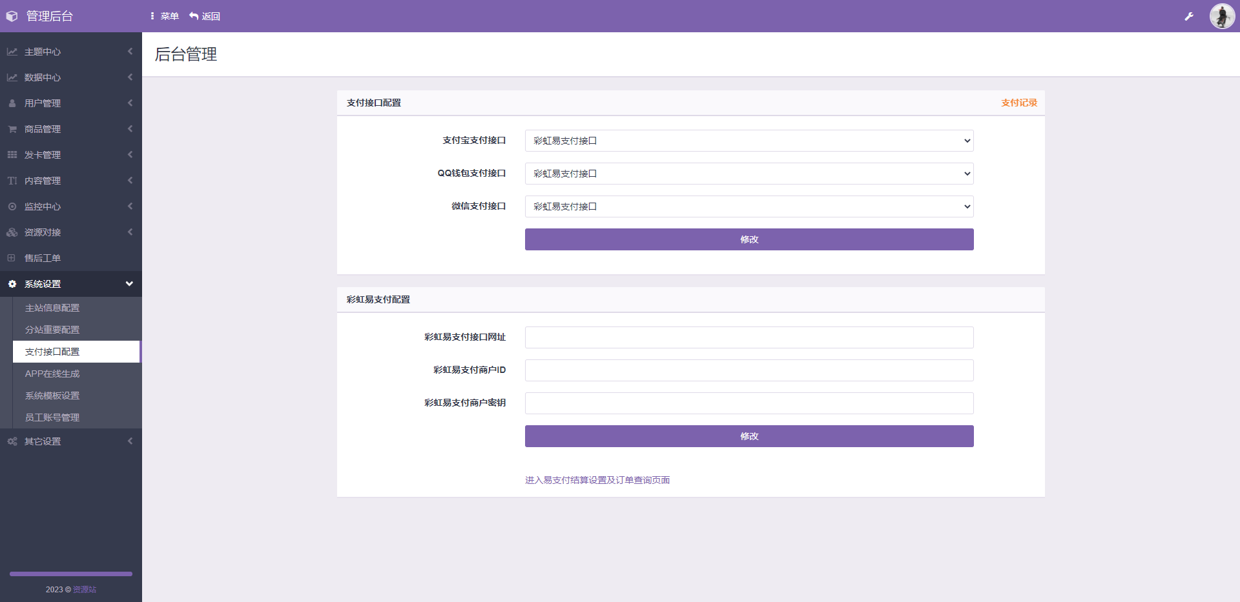The width and height of the screenshot is (1240, 602).
Task: Expand the 商品管理 chevron
Action: tap(130, 128)
